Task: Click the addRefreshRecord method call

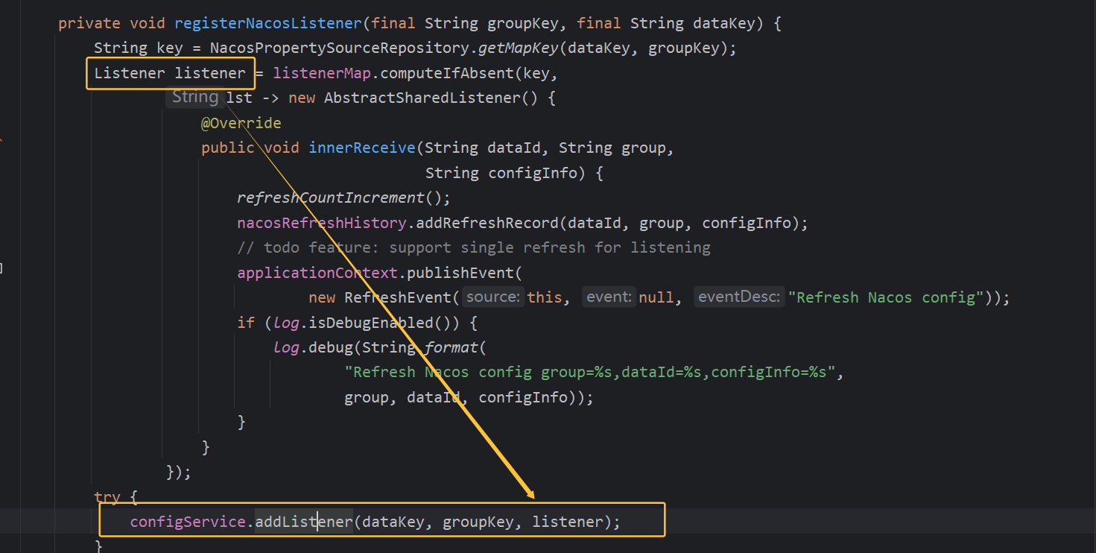Action: pos(487,223)
